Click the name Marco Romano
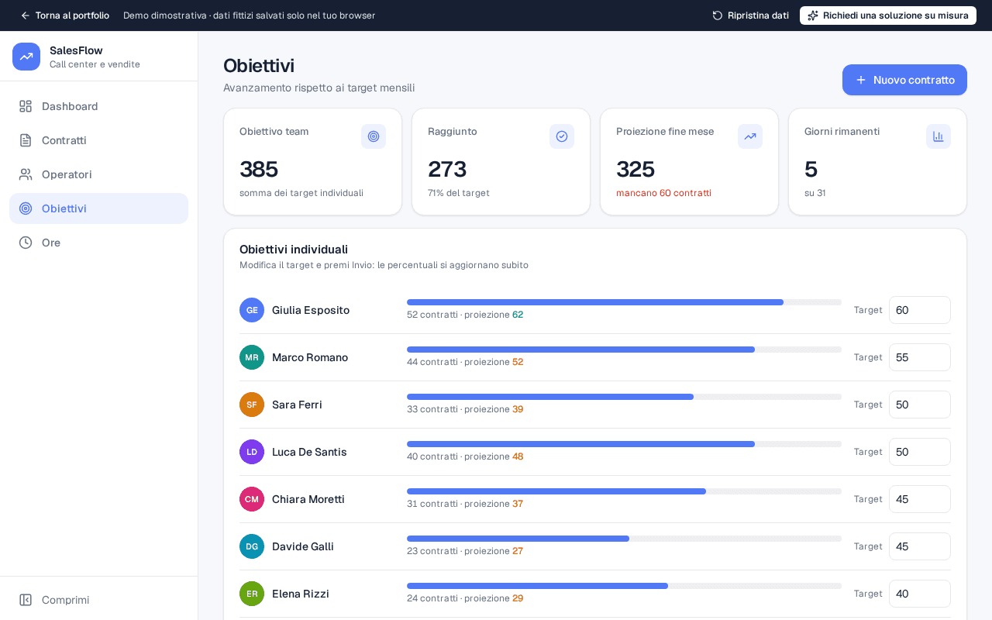992x620 pixels. pyautogui.click(x=310, y=357)
